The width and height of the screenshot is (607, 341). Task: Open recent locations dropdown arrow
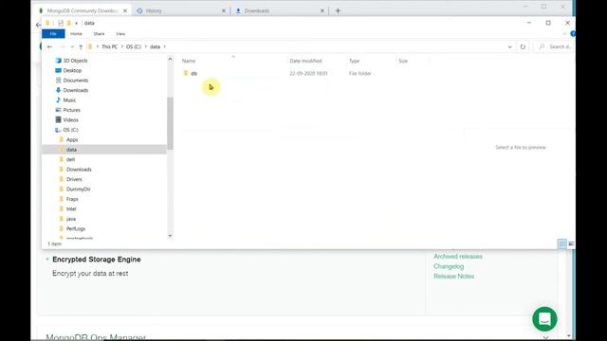tap(72, 46)
